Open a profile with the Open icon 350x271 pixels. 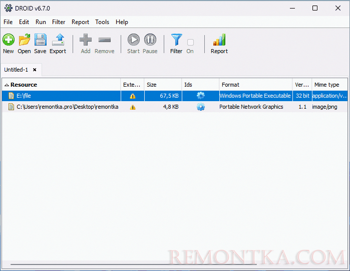[25, 40]
